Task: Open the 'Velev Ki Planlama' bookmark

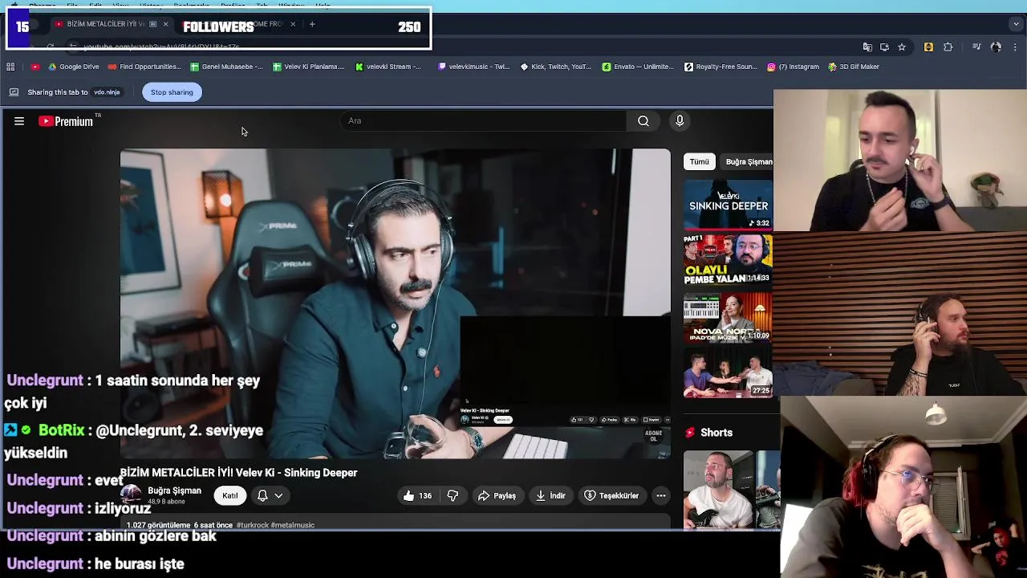Action: coord(308,67)
